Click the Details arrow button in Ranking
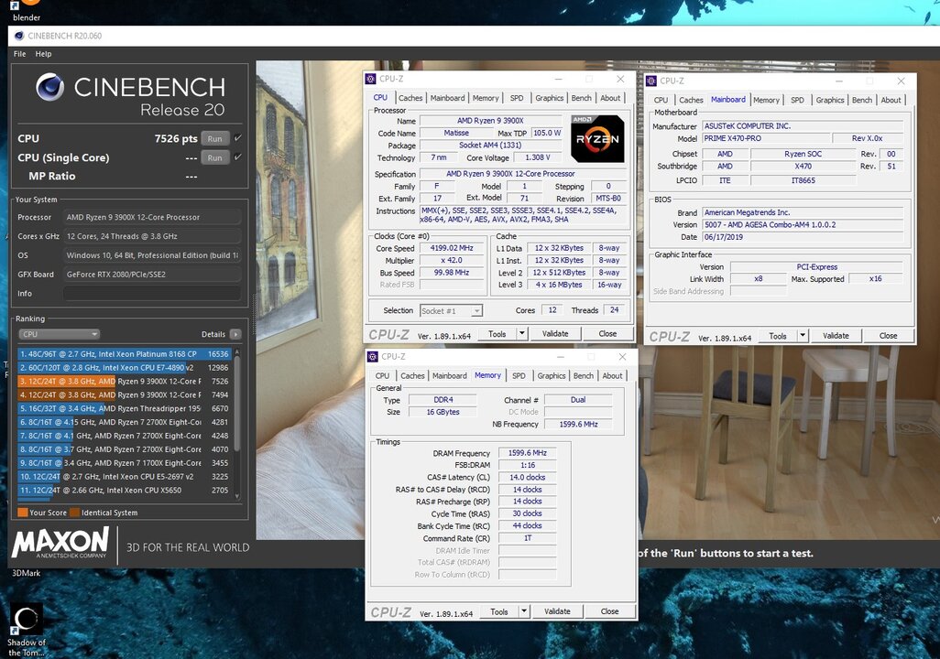 click(x=235, y=334)
